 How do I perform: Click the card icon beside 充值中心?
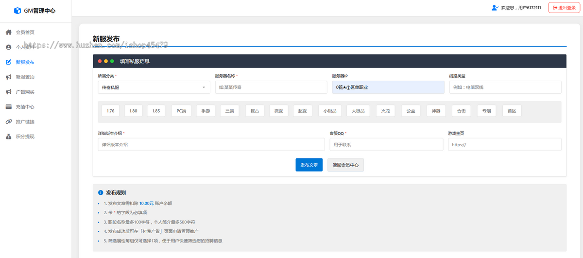8,107
